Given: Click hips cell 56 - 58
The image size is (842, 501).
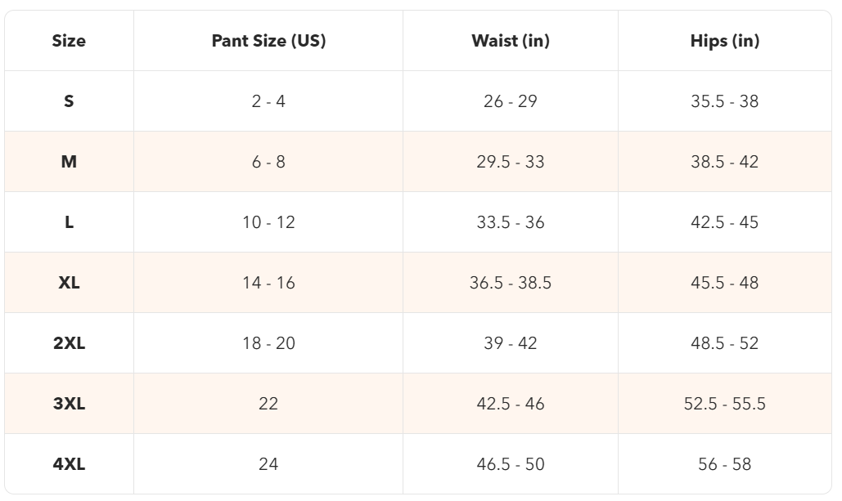Looking at the screenshot, I should click(x=724, y=464).
